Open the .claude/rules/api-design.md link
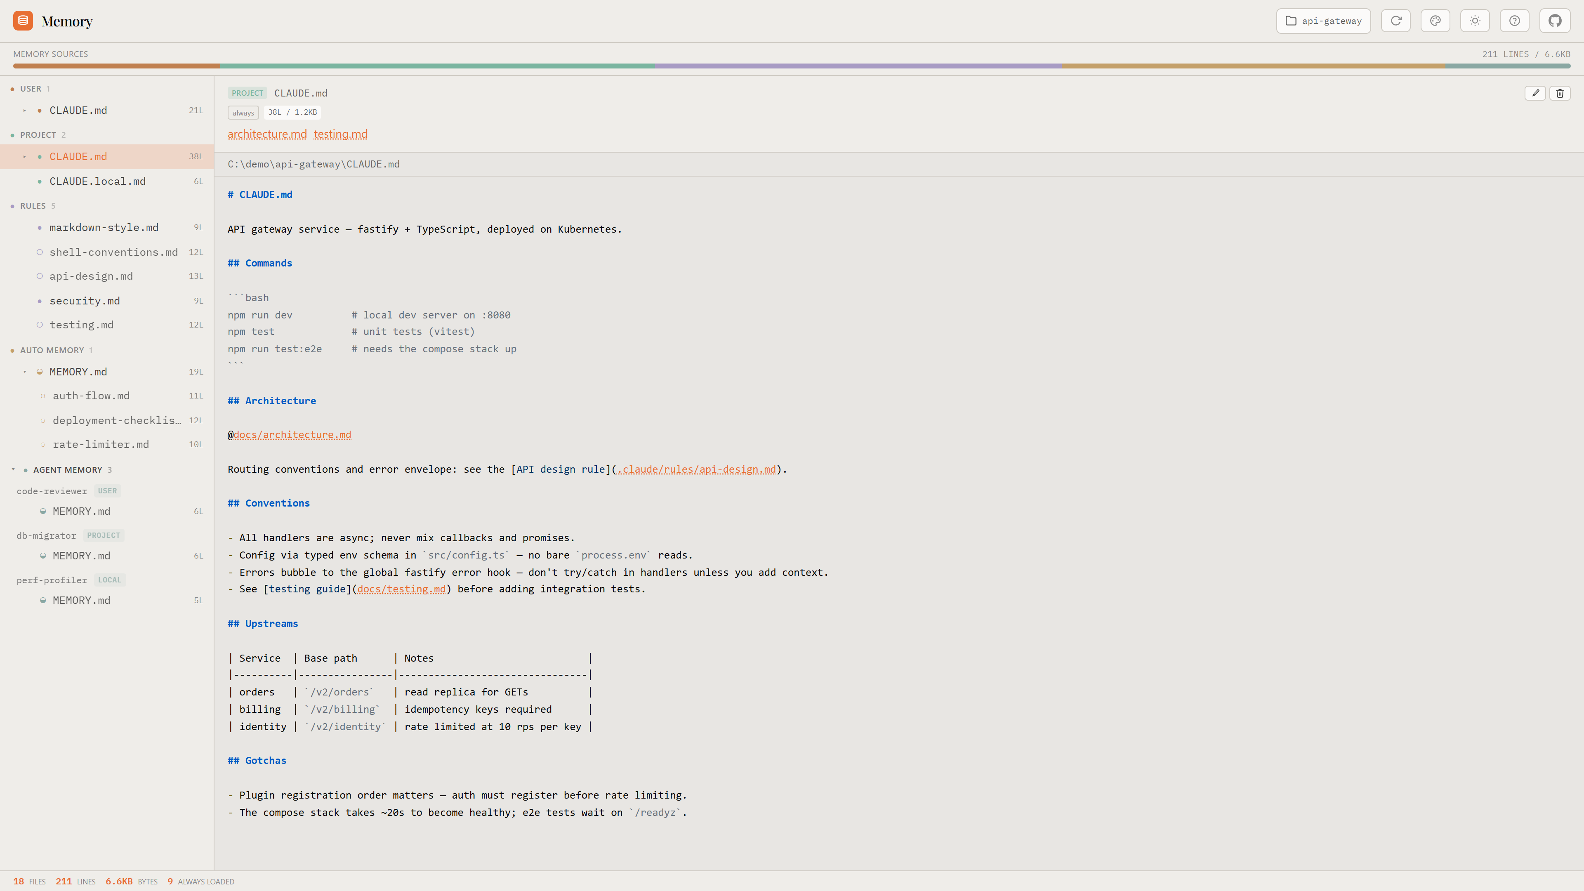1584x891 pixels. click(x=697, y=469)
